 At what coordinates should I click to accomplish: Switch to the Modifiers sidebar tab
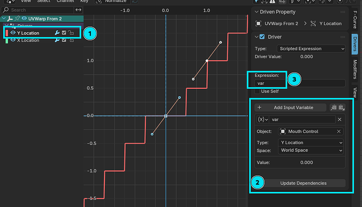tap(355, 69)
